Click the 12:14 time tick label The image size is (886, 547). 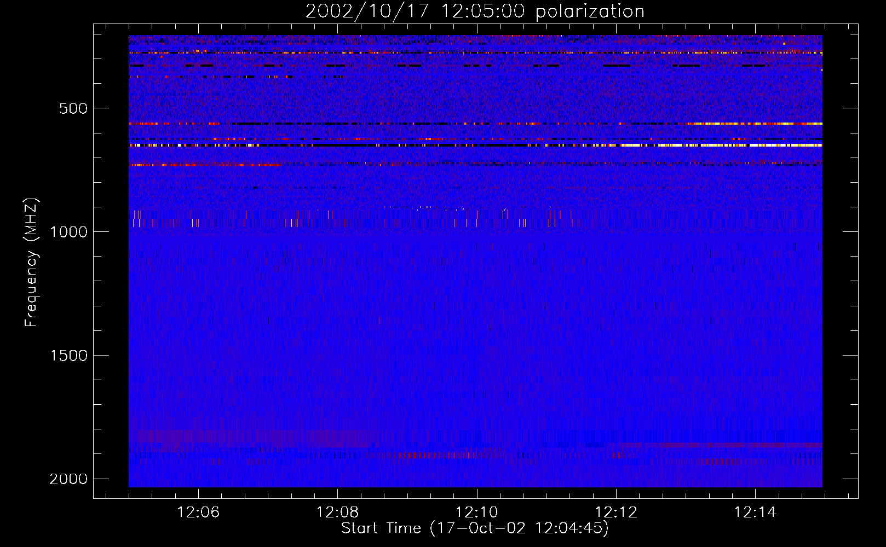(x=755, y=513)
